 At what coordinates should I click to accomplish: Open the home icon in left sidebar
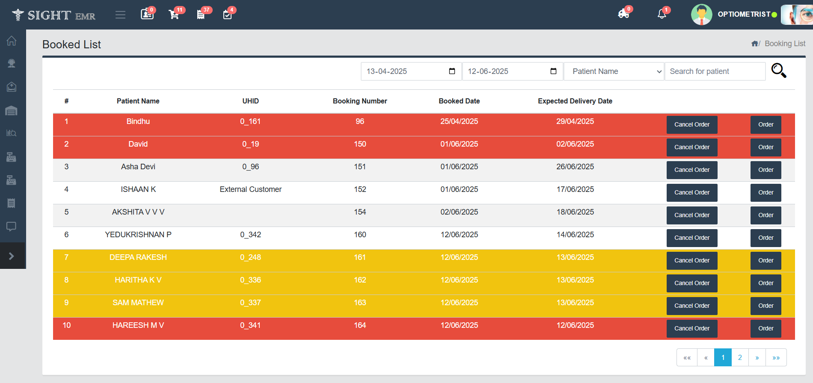[12, 41]
